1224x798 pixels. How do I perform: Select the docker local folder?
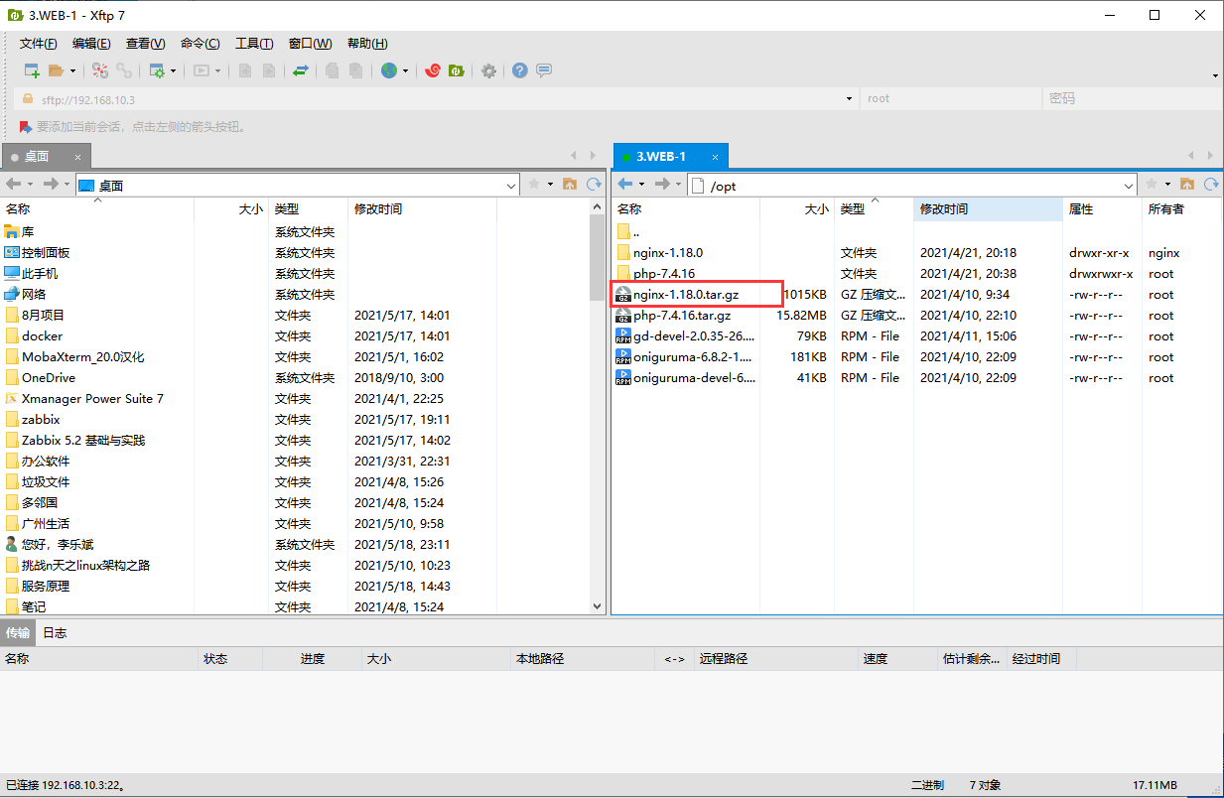pos(42,336)
